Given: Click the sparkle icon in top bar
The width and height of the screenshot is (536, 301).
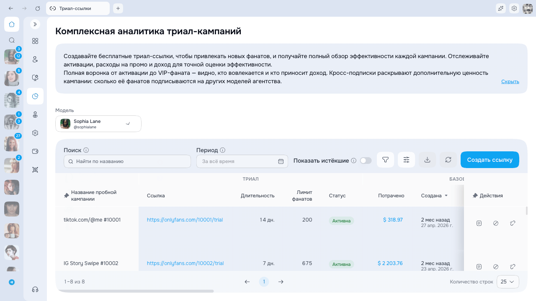Looking at the screenshot, I should (500, 8).
